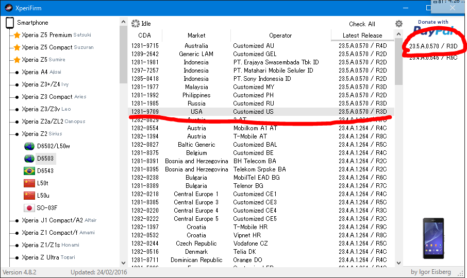This screenshot has width=467, height=278.
Task: Select the Orange DO row
Action: (261, 260)
